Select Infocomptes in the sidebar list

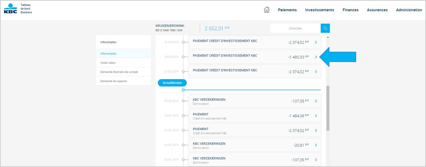tap(123, 54)
